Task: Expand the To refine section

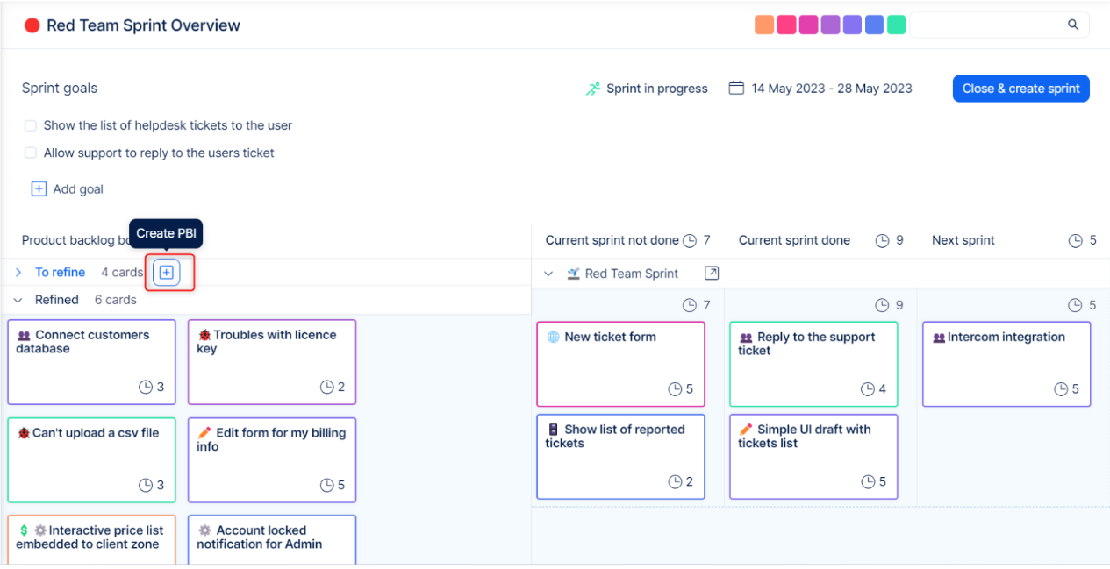Action: coord(18,273)
